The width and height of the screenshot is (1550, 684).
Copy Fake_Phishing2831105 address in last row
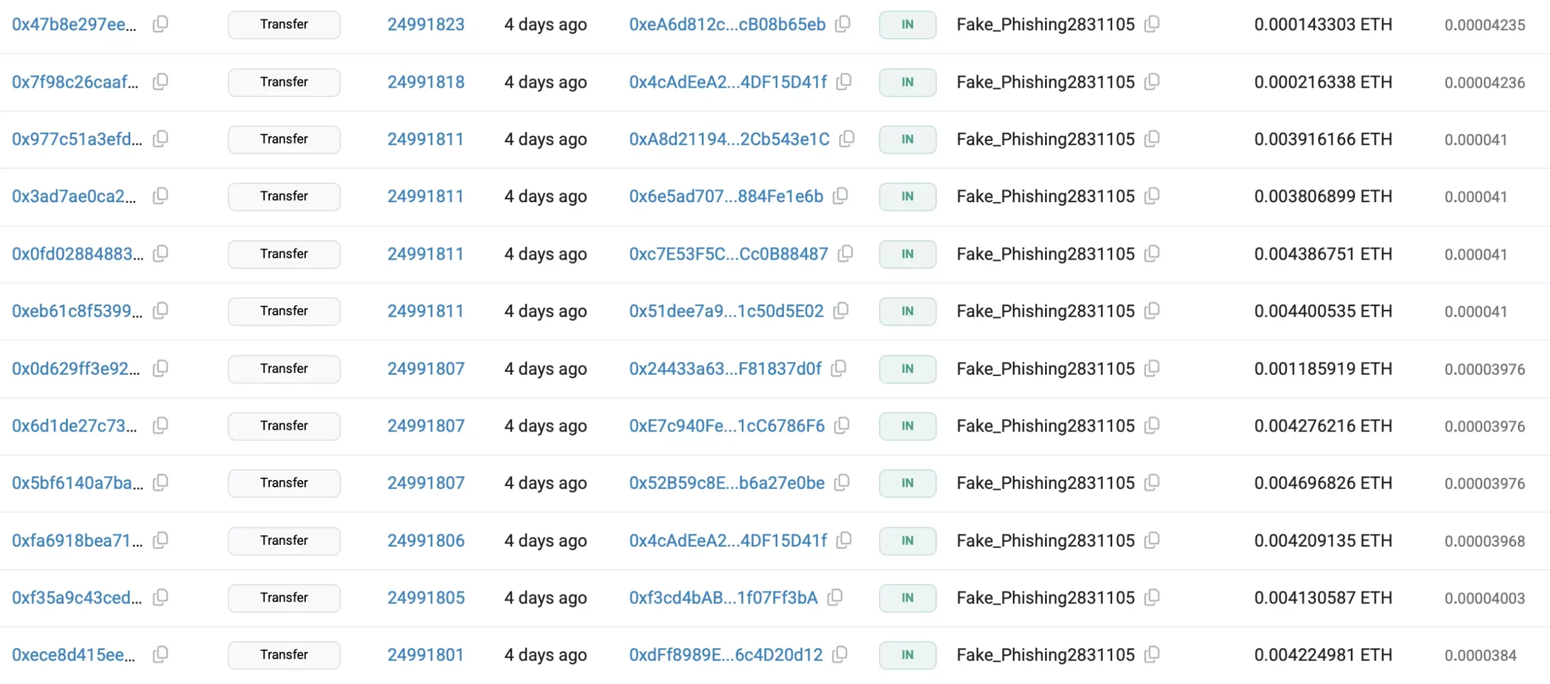pyautogui.click(x=1152, y=654)
